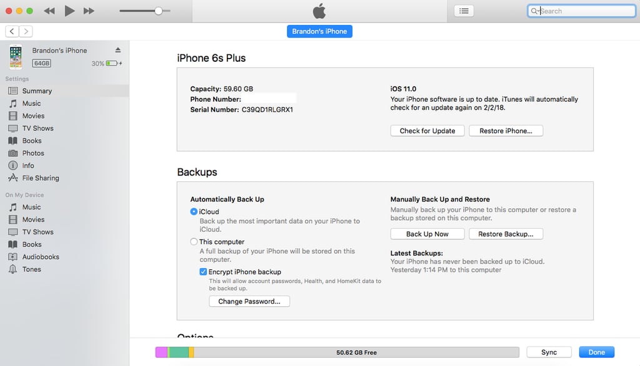
Task: Click the serial number C39QD1RLGRX1
Action: click(267, 110)
